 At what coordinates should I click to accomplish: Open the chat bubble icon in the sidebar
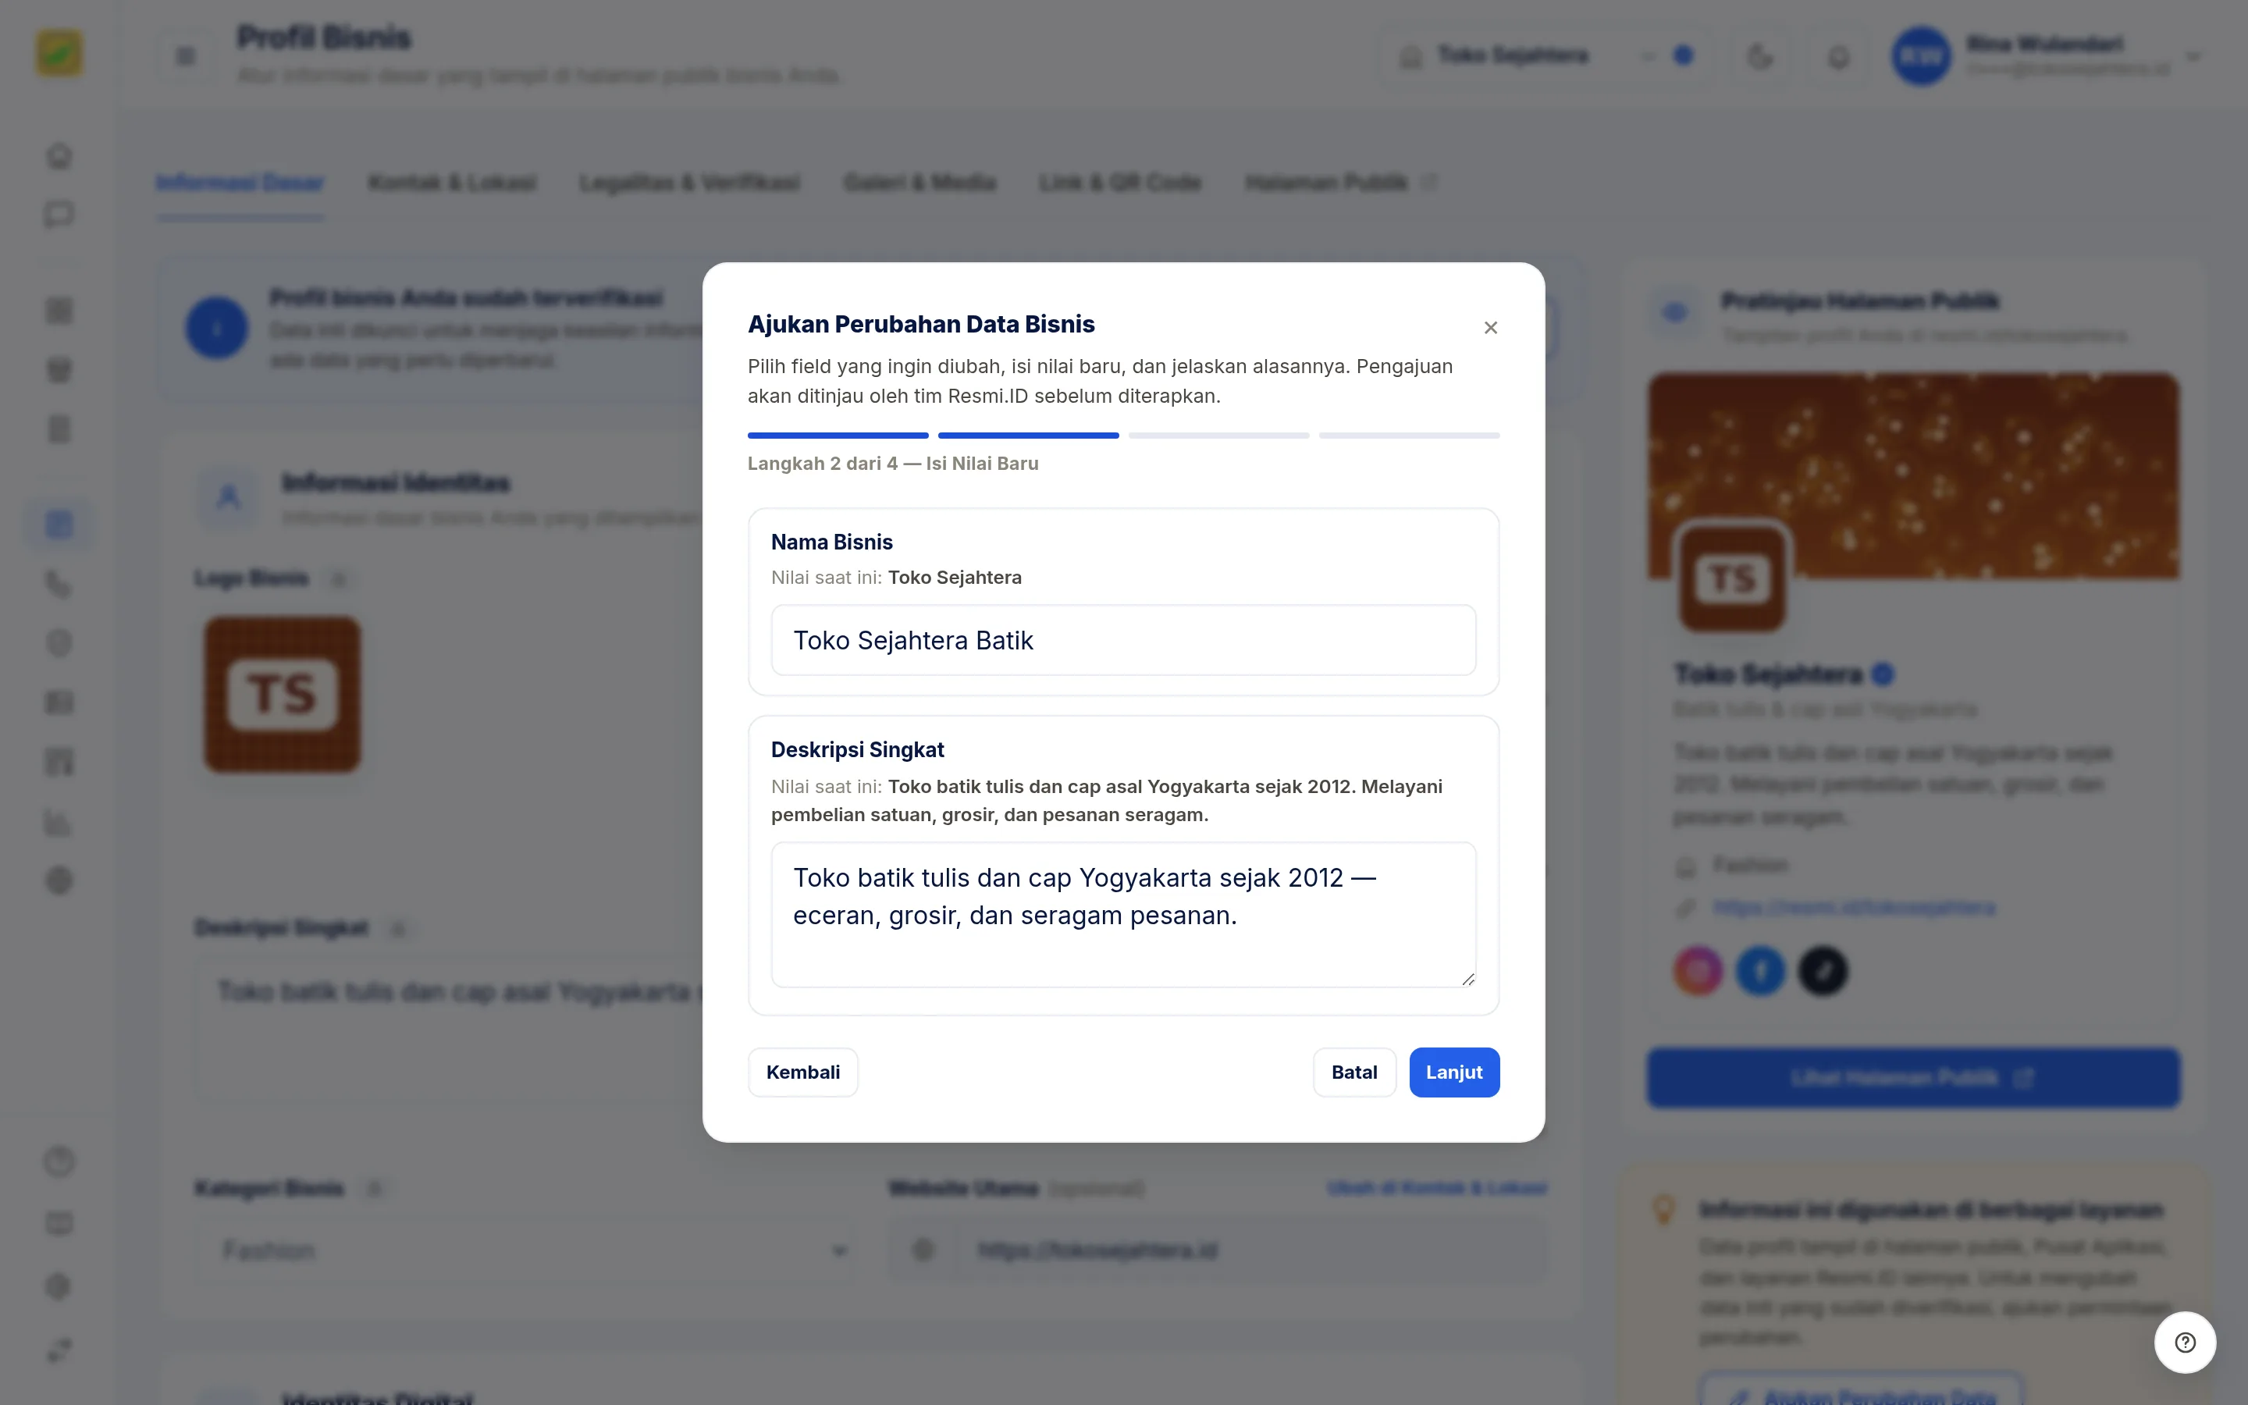[x=59, y=215]
